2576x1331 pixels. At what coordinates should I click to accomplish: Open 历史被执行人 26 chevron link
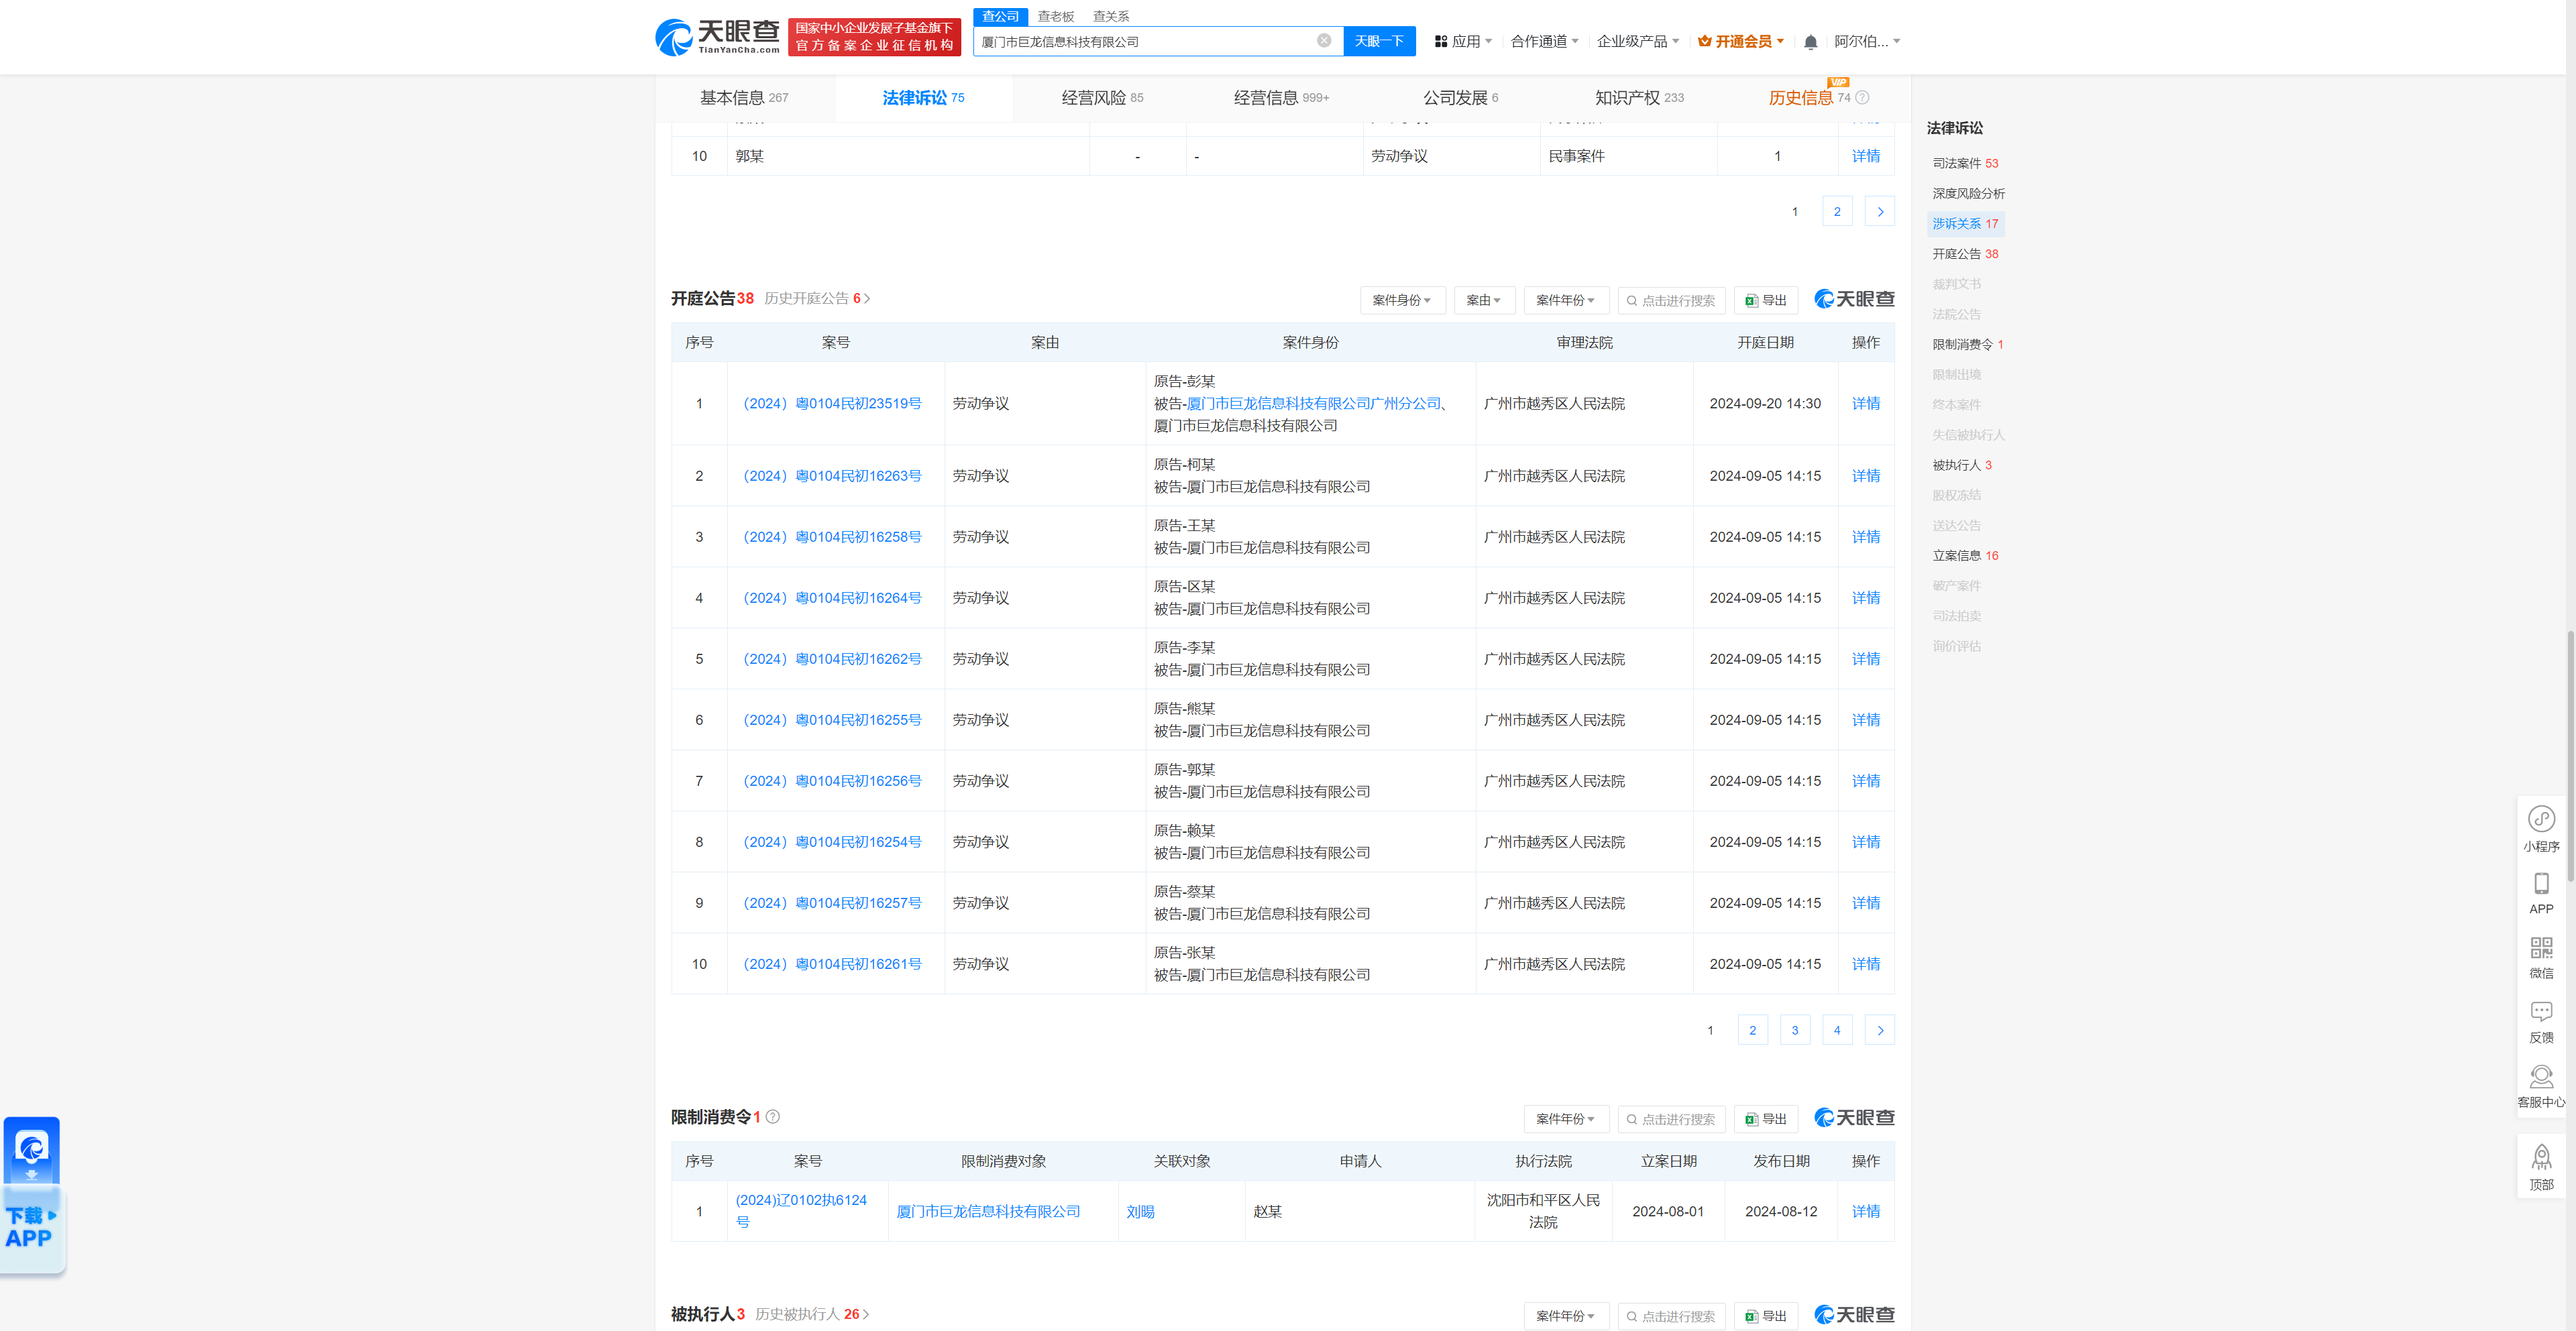812,1314
